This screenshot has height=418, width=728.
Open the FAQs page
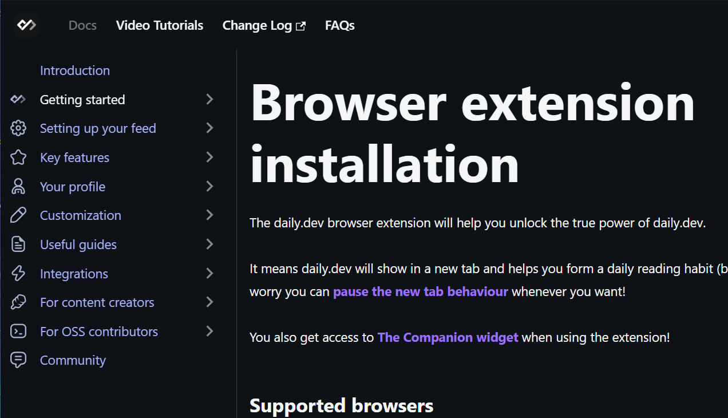[x=340, y=25]
